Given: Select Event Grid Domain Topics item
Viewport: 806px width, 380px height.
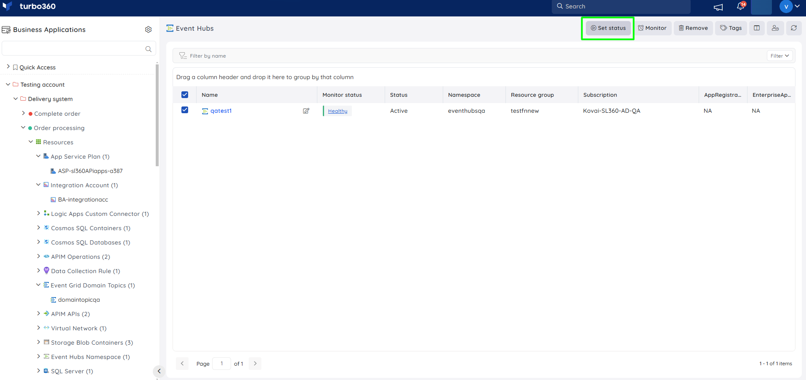Looking at the screenshot, I should point(93,285).
